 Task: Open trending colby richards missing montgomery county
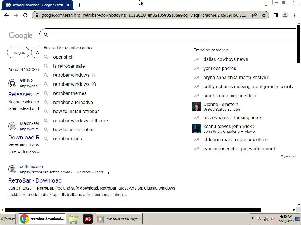click(248, 87)
